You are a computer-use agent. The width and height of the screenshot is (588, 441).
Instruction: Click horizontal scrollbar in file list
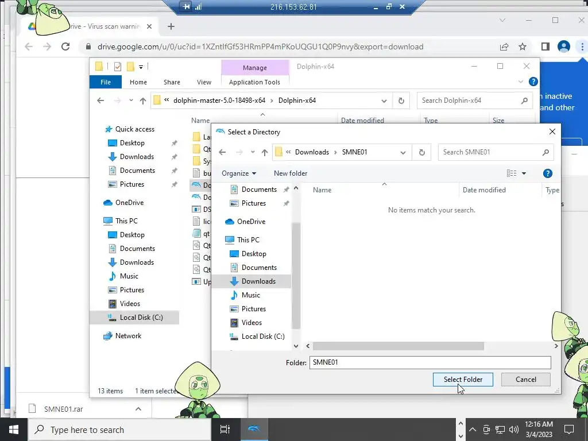(x=399, y=346)
